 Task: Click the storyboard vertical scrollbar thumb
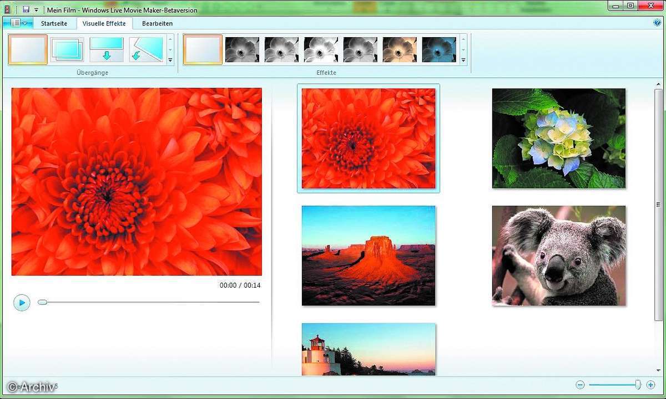[658, 204]
